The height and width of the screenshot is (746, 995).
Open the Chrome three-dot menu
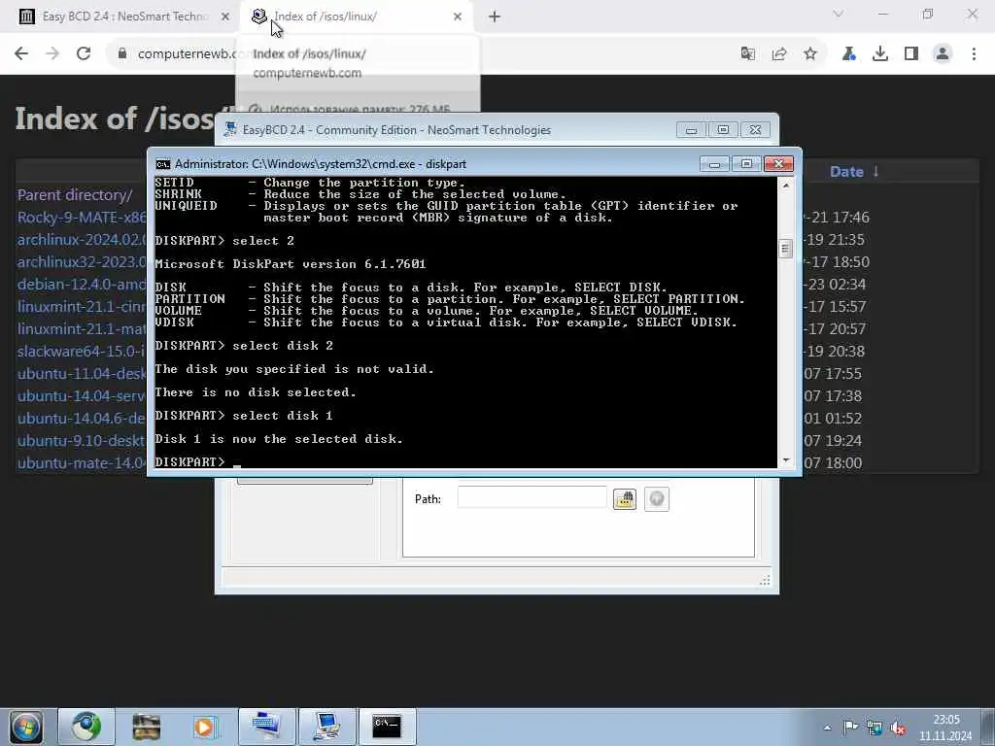974,54
